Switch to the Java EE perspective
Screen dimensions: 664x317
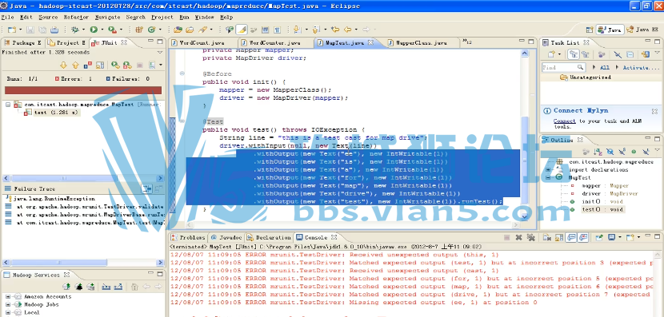pyautogui.click(x=643, y=30)
